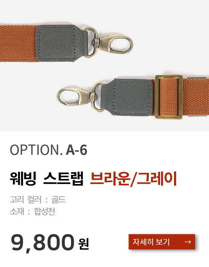Click the upper gray leather patch
This screenshot has width=209, height=267.
coord(62,43)
